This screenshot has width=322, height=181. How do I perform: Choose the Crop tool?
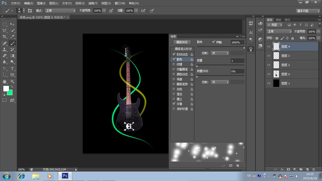click(5, 37)
